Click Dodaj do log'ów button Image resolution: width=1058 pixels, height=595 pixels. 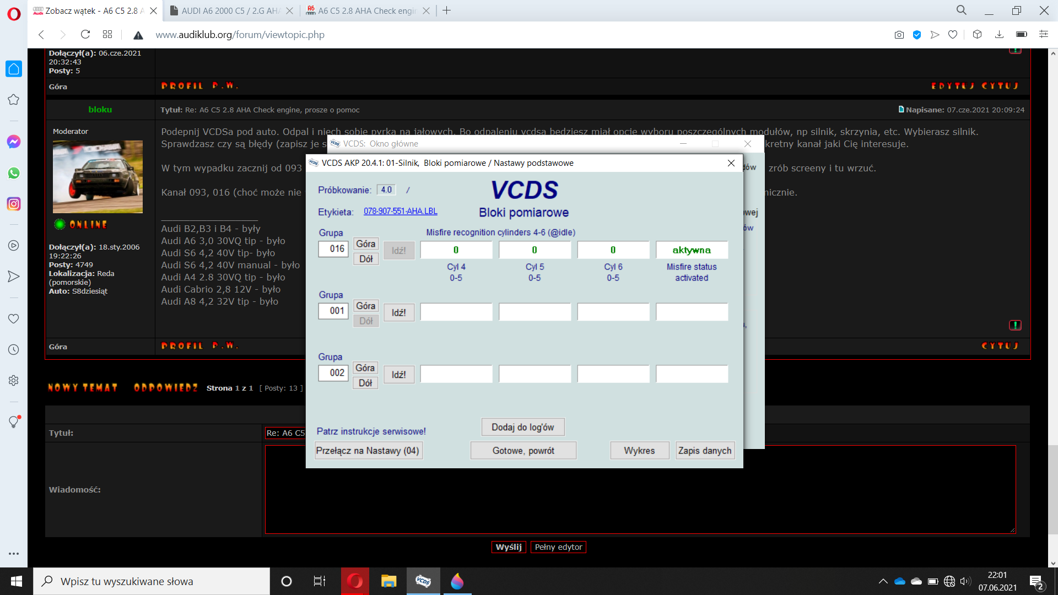pos(523,427)
